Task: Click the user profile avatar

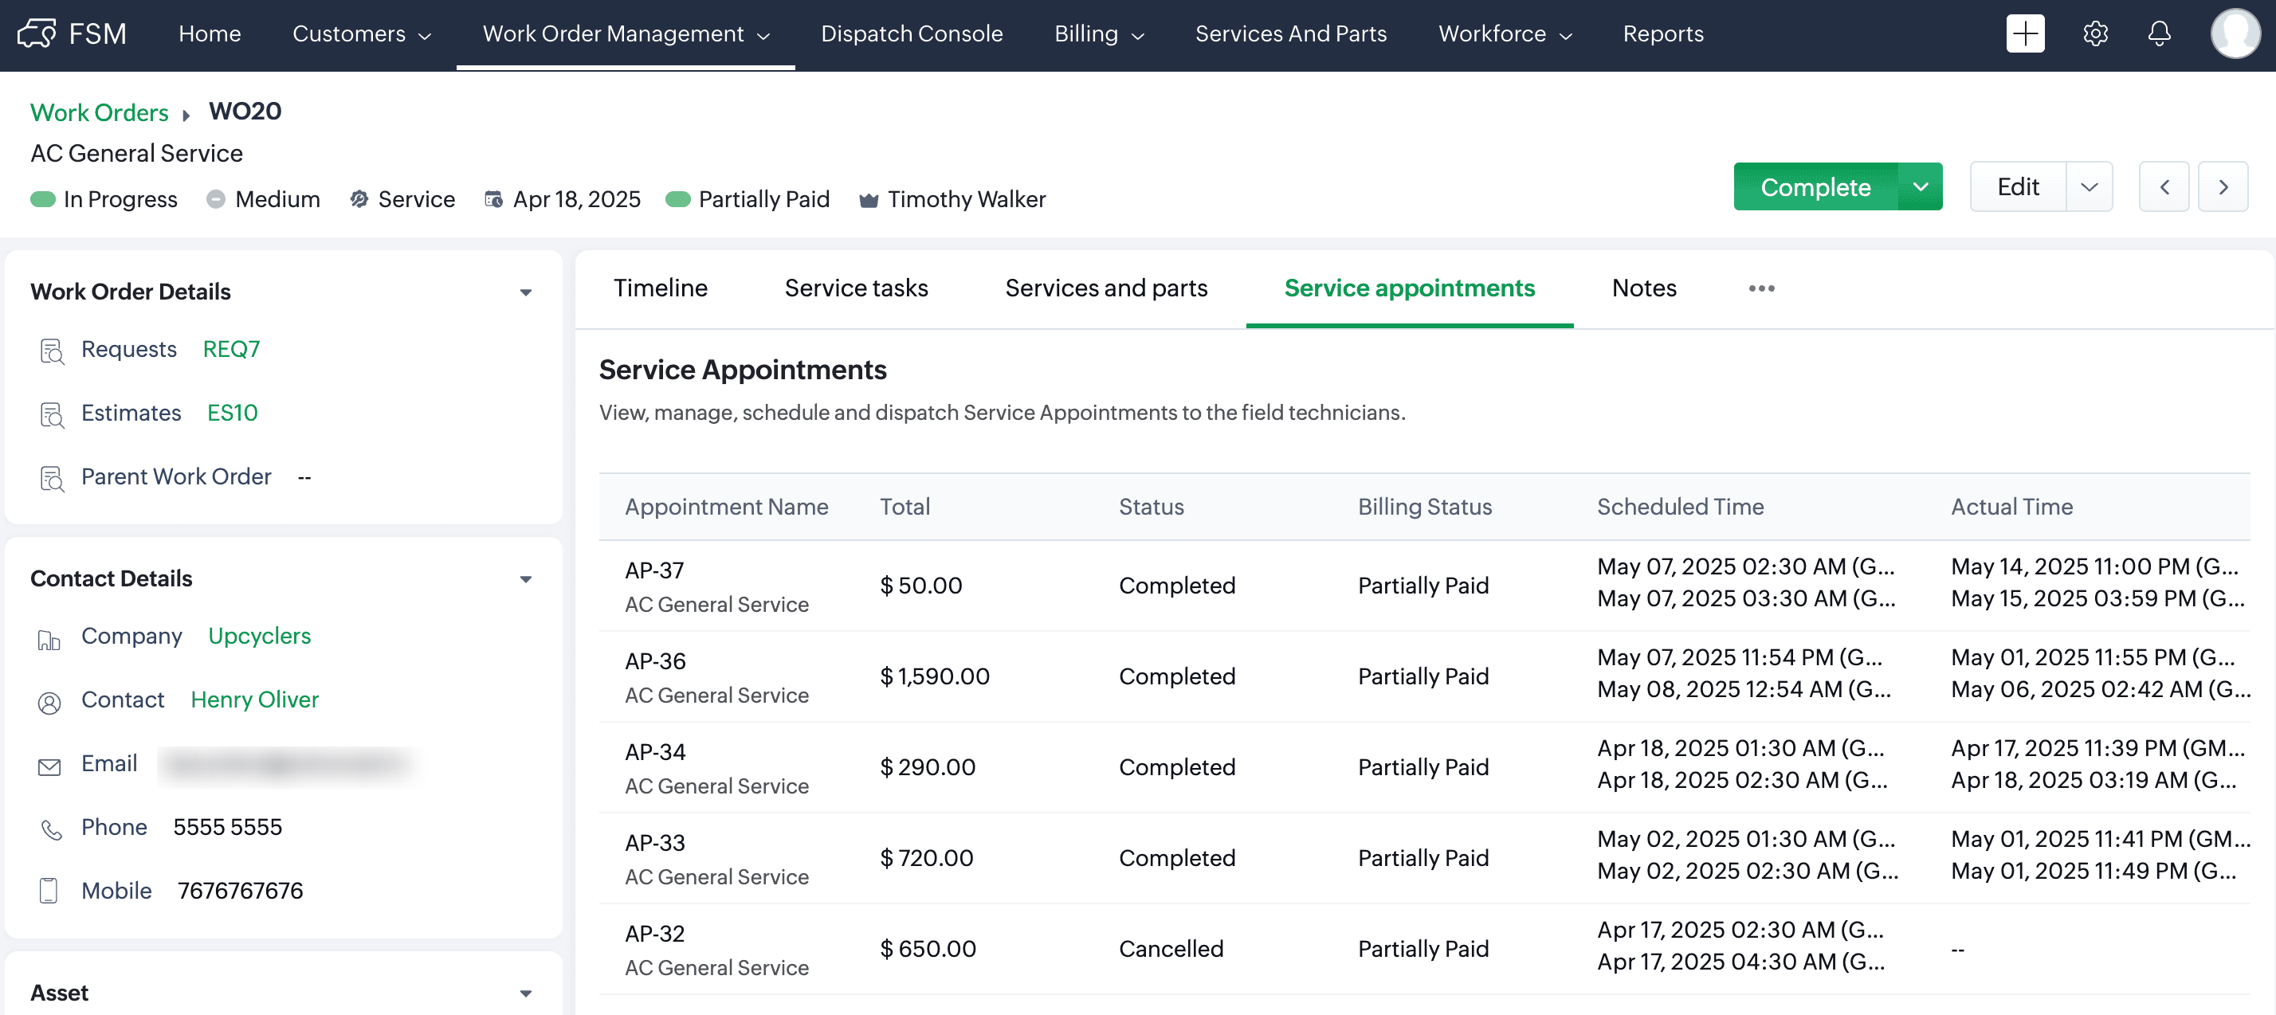Action: [x=2235, y=33]
